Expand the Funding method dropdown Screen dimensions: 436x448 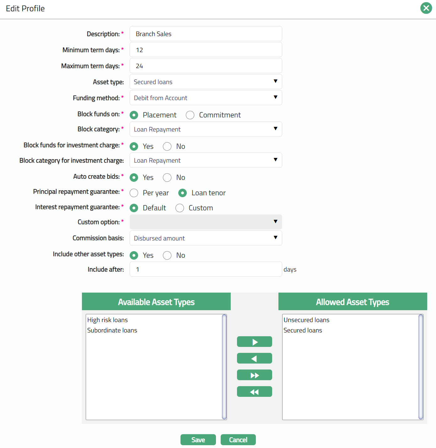(x=206, y=98)
